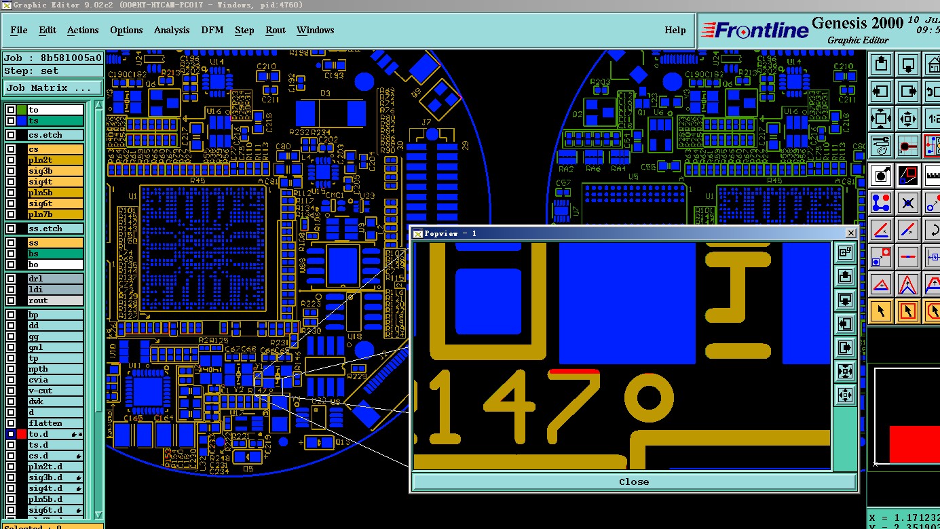Select layer name 'flatten'
This screenshot has width=940, height=529.
pos(56,423)
